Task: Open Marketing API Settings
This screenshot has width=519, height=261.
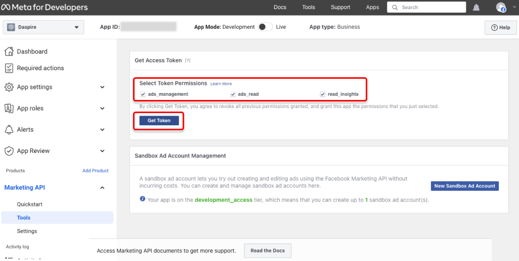Action: click(x=27, y=231)
